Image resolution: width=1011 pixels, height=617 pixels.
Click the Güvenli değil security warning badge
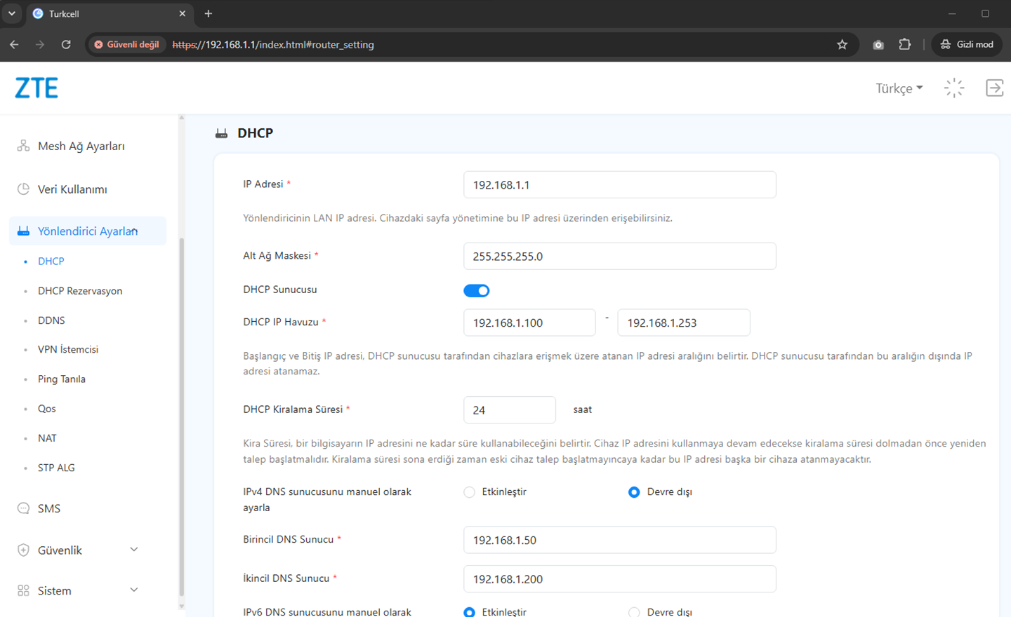click(x=126, y=44)
